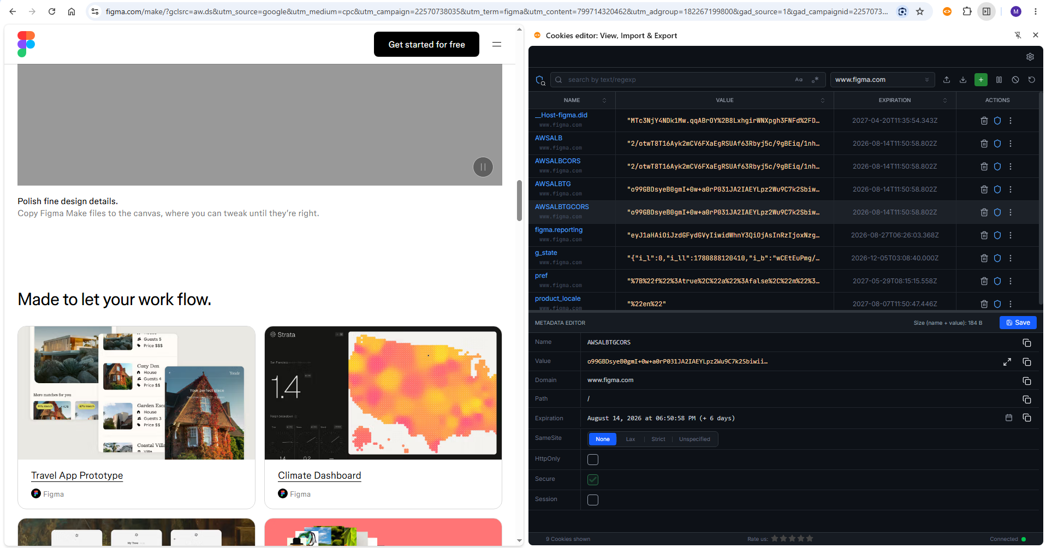Click the columns layout icon in toolbar
Screen dimensions: 1046x548
[x=999, y=80]
